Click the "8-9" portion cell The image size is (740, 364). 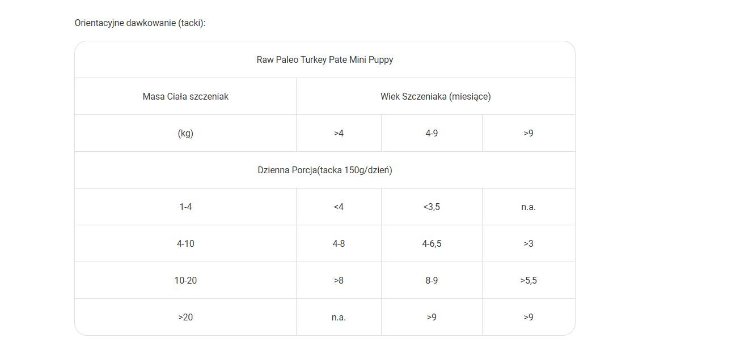pyautogui.click(x=432, y=280)
